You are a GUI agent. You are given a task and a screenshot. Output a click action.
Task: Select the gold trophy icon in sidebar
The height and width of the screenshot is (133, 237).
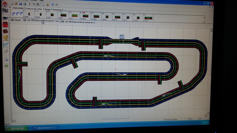click(x=6, y=38)
